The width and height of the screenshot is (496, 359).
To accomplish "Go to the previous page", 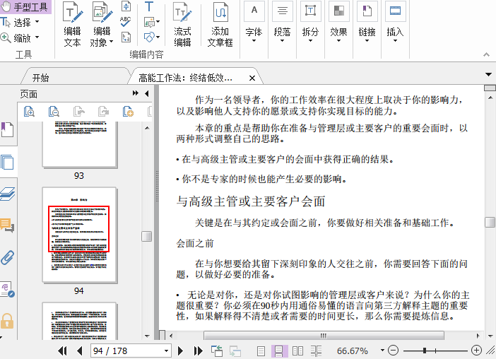I will coord(80,351).
